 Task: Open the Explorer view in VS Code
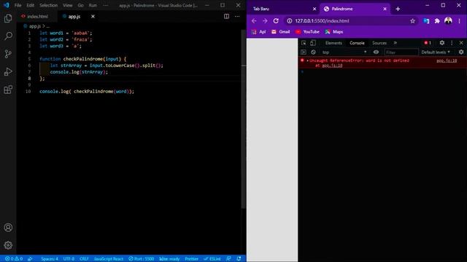[x=8, y=18]
